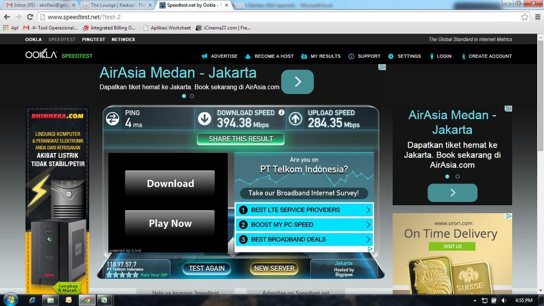Click AdChoices icon on top banner

point(382,67)
